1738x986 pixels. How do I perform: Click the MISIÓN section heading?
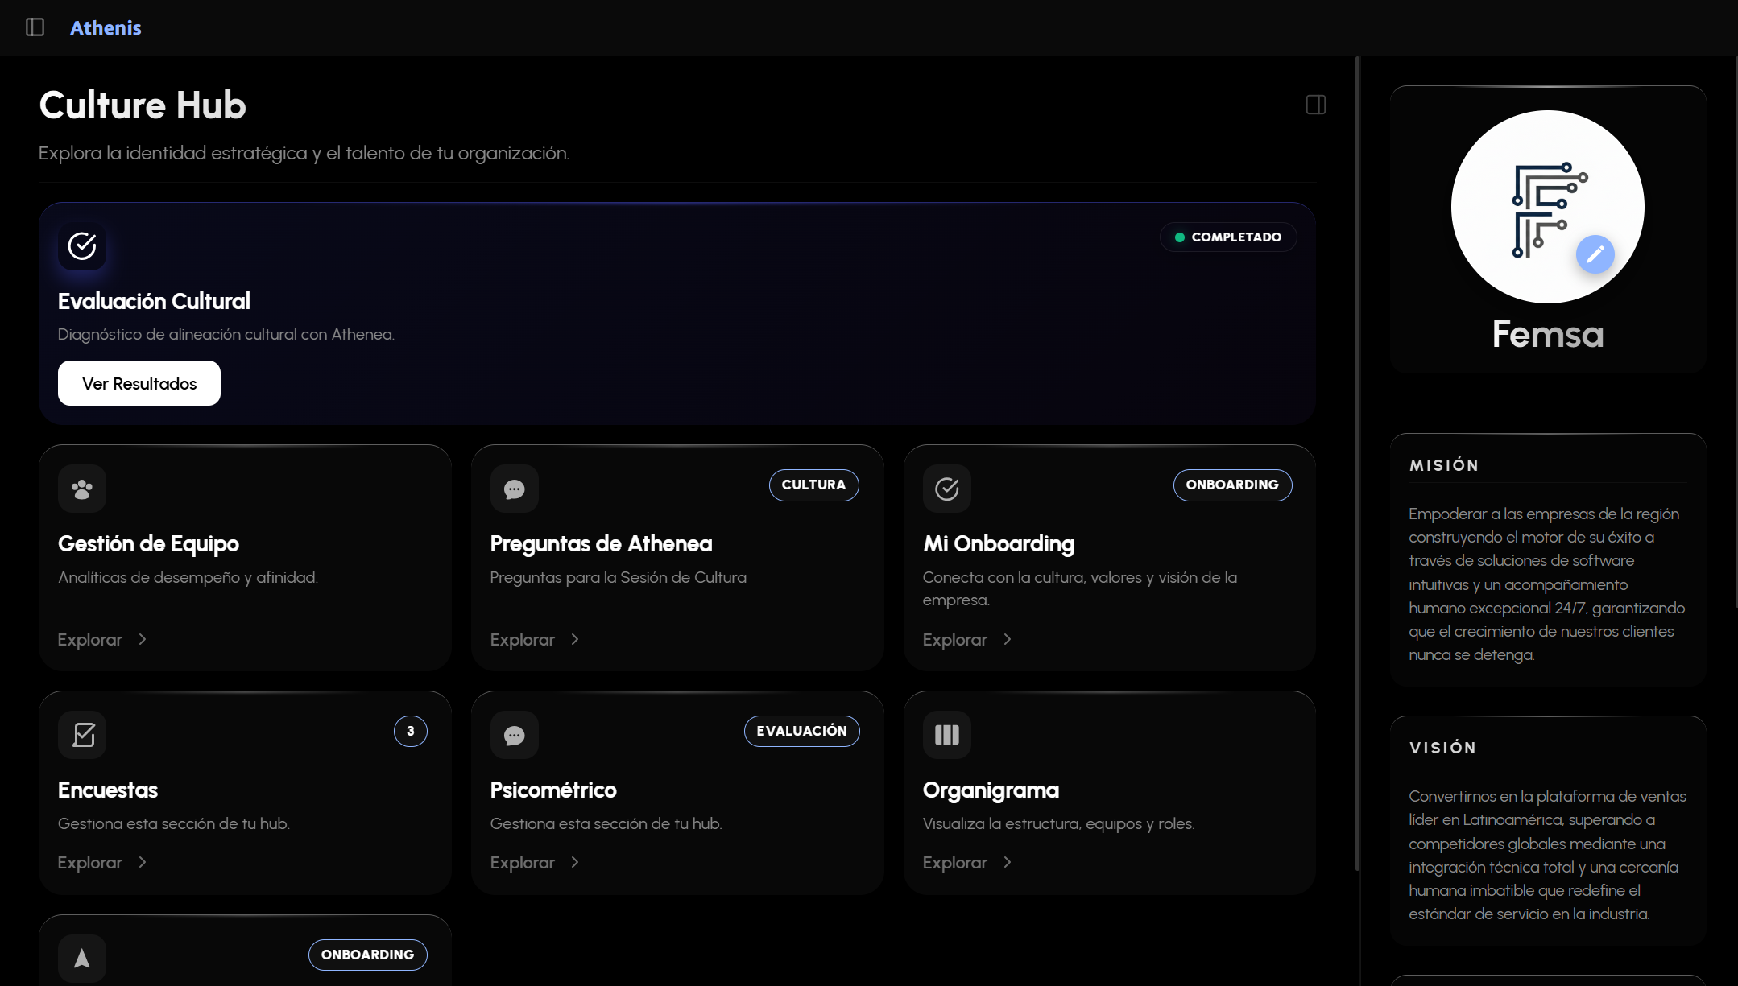click(1444, 465)
